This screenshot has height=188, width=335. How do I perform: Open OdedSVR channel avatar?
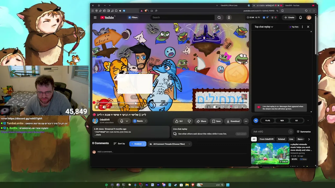click(x=95, y=121)
